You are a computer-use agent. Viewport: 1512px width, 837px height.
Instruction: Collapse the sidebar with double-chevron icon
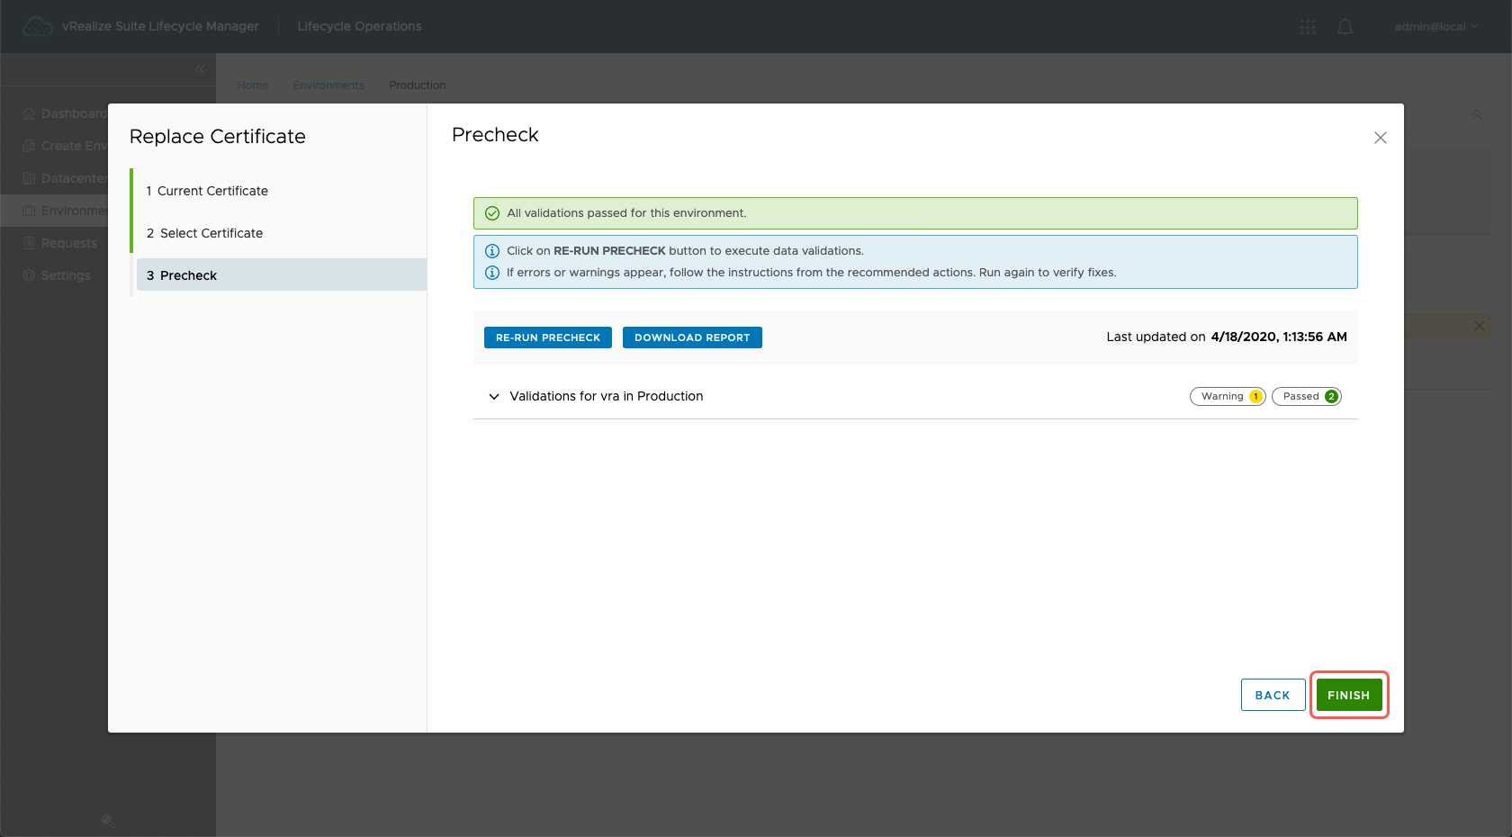coord(200,69)
